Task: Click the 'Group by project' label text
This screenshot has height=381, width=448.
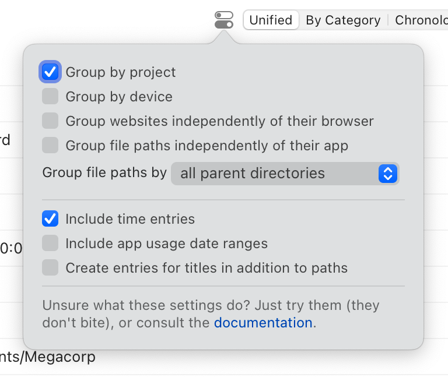Action: point(121,72)
